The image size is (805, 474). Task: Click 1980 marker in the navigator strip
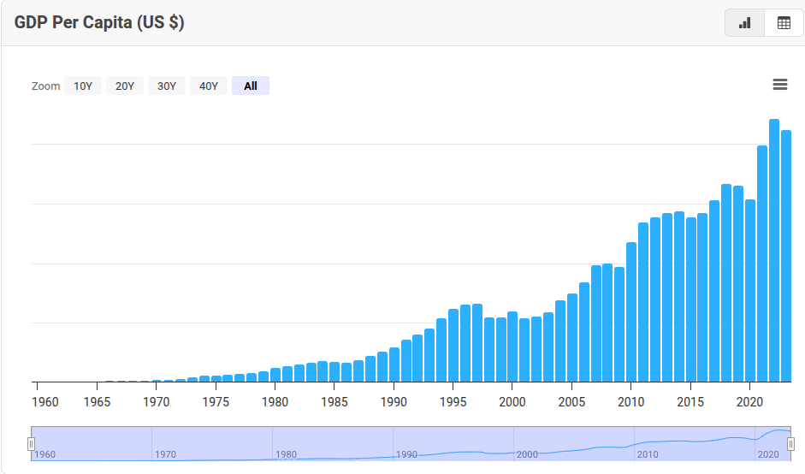286,454
